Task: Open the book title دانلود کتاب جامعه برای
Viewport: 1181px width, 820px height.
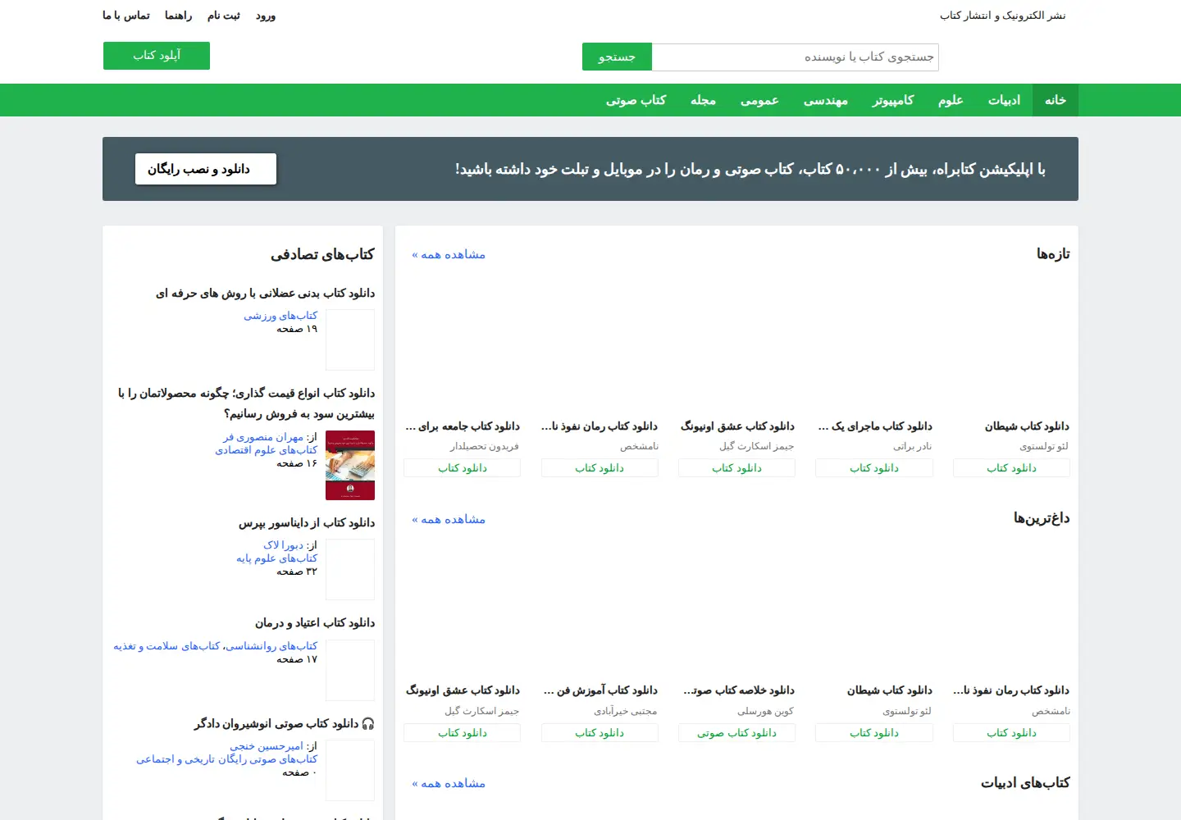Action: 463,426
